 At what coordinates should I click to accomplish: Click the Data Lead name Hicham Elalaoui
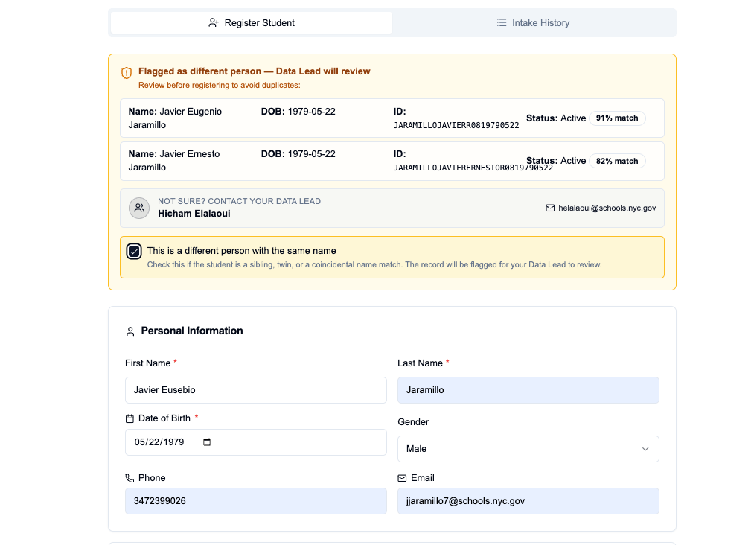coord(194,214)
